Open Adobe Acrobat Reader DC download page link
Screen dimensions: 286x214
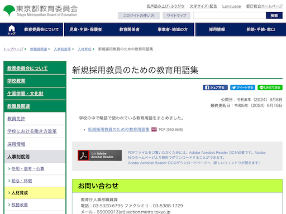pyautogui.click(x=194, y=163)
